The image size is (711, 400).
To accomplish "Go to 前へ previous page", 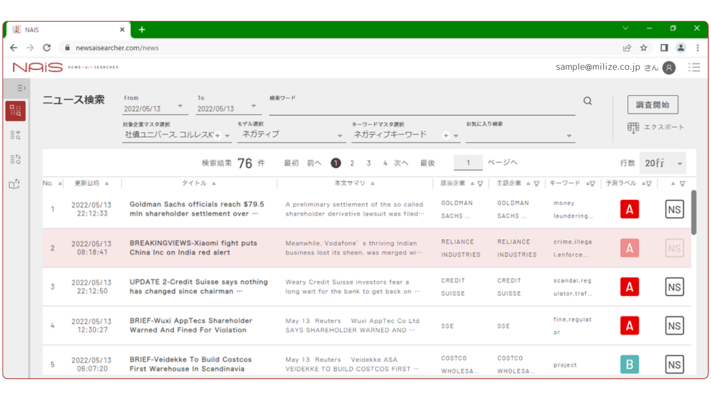I will pyautogui.click(x=314, y=163).
